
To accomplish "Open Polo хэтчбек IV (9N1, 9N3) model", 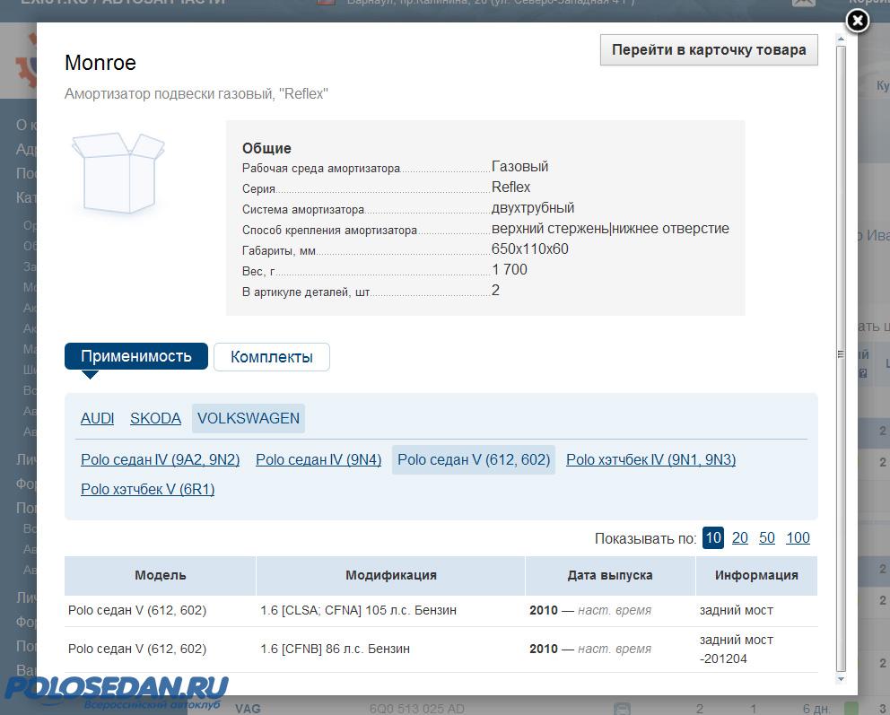I will (650, 459).
